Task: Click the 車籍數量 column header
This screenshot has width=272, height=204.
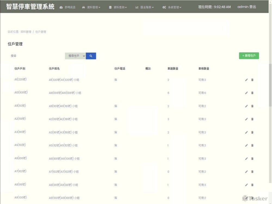Action: (173, 68)
